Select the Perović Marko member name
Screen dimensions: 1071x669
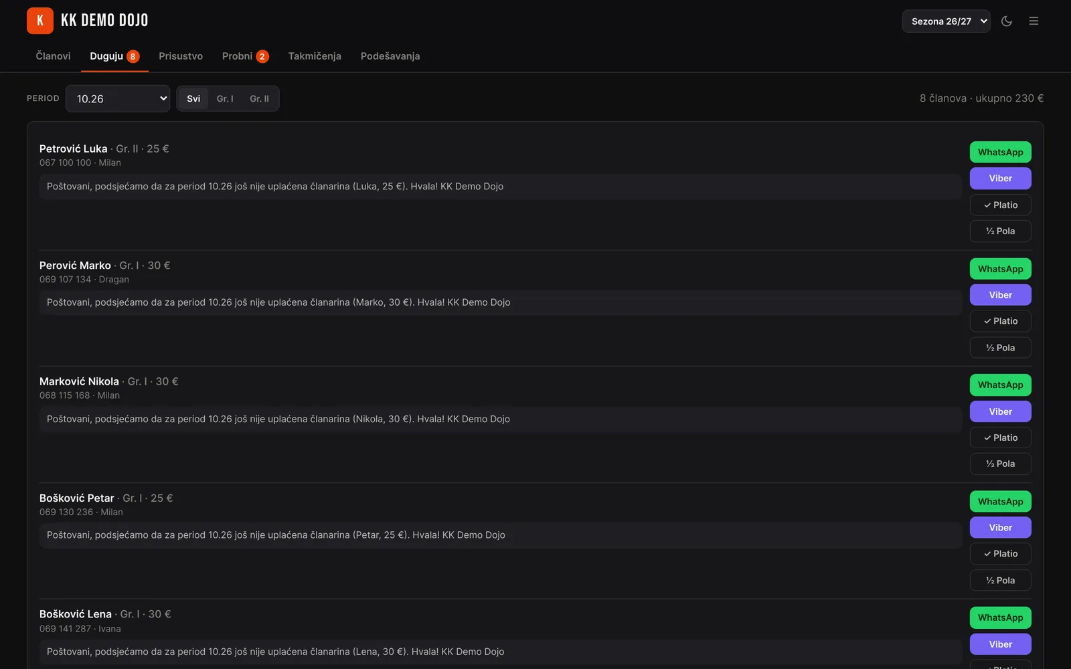click(75, 266)
